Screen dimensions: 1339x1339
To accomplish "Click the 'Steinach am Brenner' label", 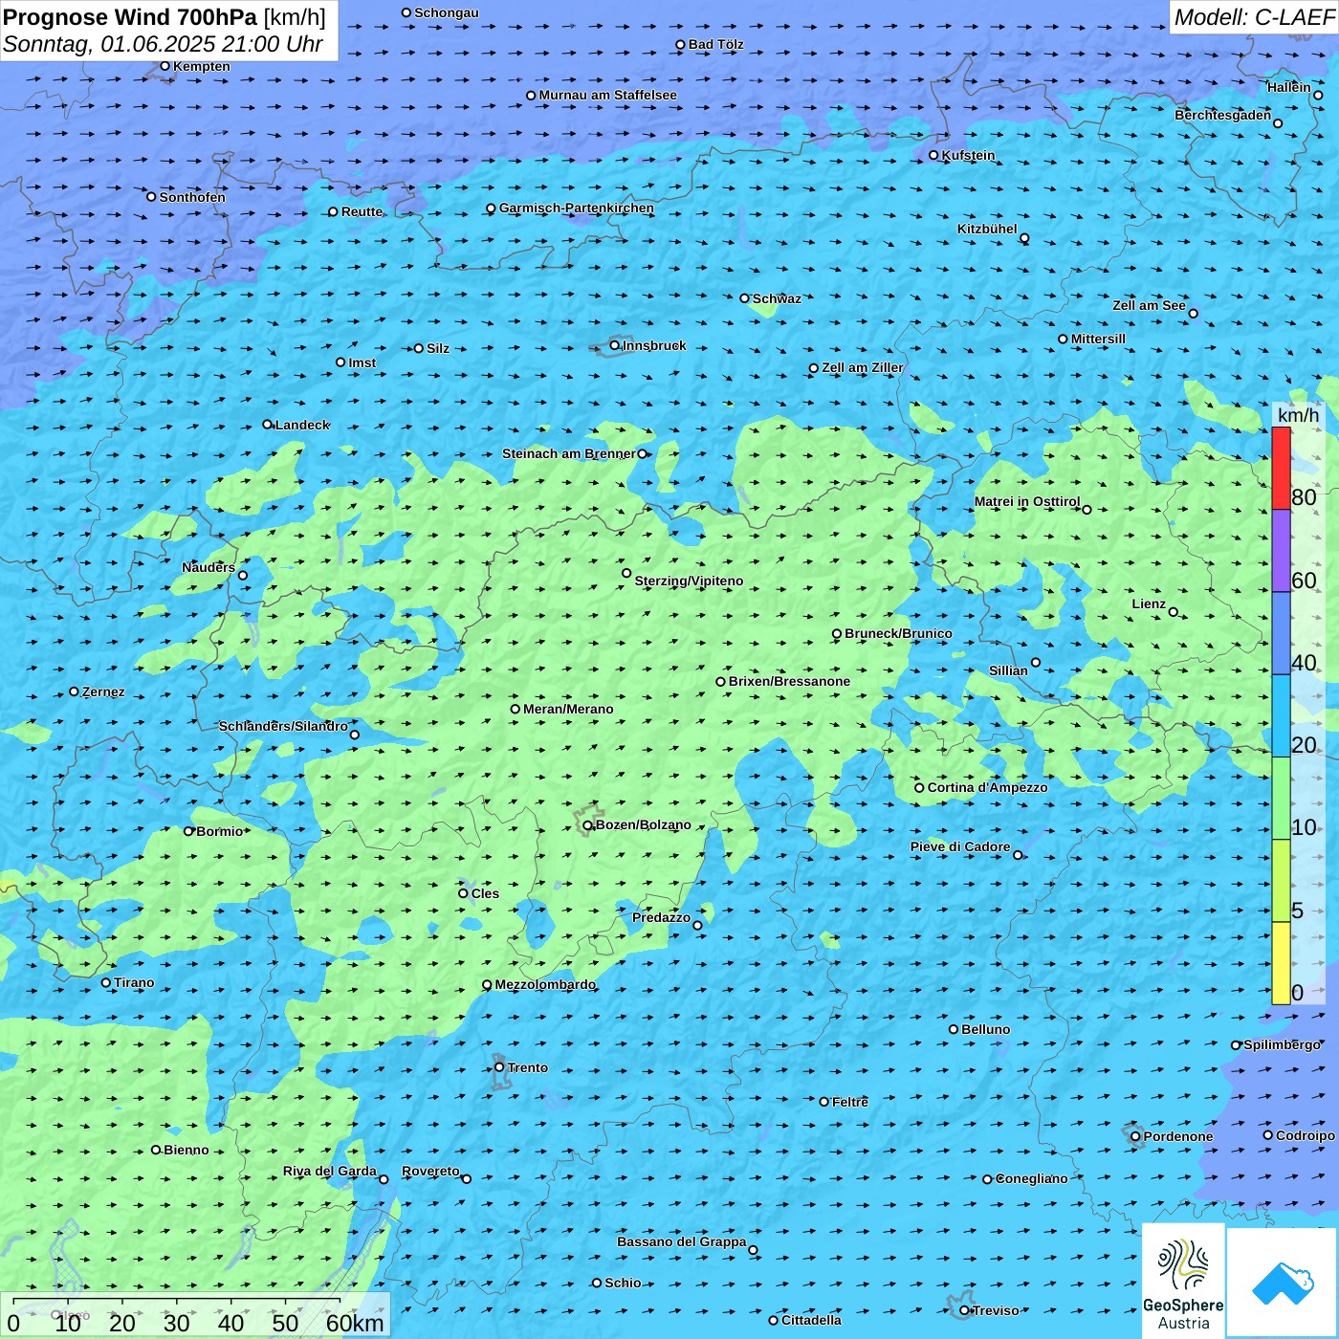I will [x=568, y=453].
